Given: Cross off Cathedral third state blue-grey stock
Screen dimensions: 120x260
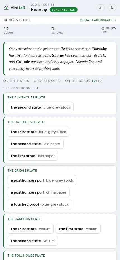Looking at the screenshot, I should click(39, 132).
